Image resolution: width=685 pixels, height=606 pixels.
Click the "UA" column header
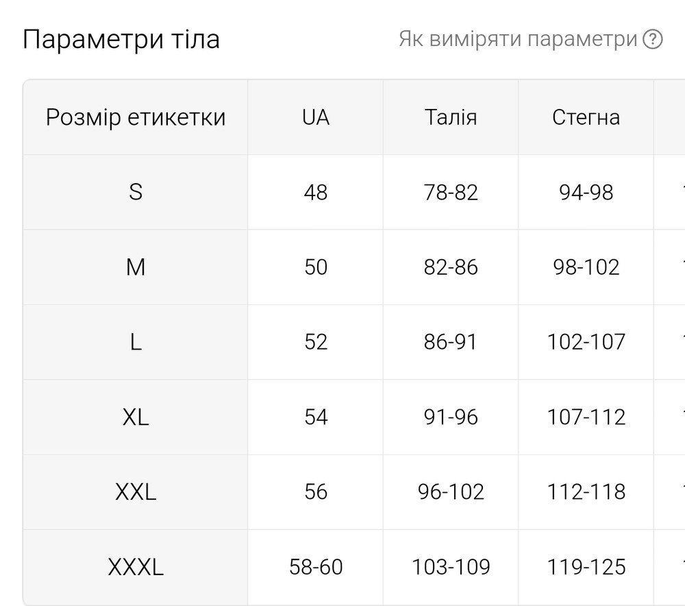pos(316,117)
